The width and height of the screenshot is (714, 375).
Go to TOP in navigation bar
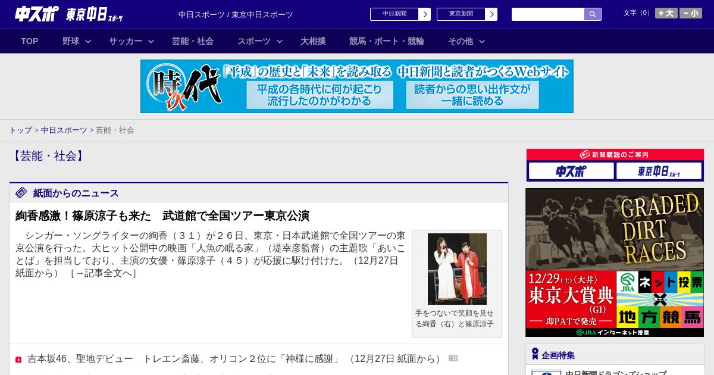click(30, 41)
